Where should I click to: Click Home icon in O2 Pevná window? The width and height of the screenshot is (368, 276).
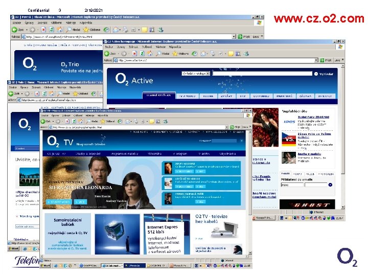60,30
